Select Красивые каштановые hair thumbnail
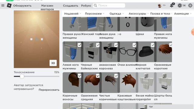 (128, 83)
